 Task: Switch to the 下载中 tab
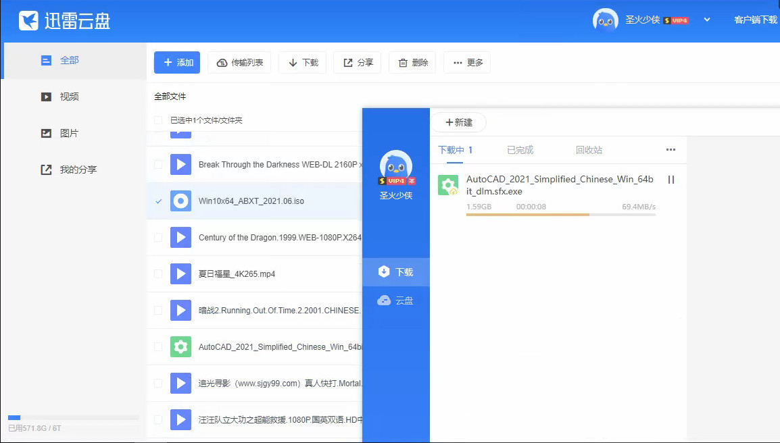pos(455,150)
